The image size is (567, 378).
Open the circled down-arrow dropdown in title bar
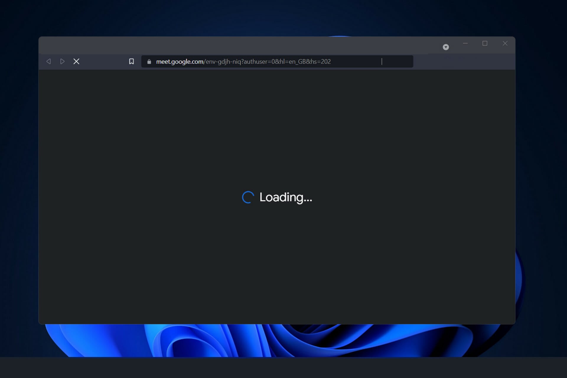(x=446, y=47)
